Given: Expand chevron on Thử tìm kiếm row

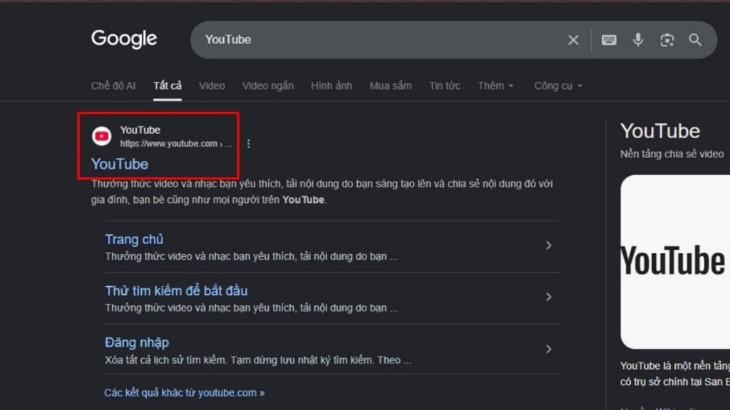Looking at the screenshot, I should click(548, 297).
